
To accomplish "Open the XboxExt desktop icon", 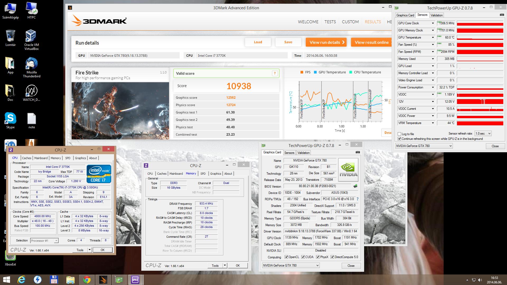I will pos(10,258).
